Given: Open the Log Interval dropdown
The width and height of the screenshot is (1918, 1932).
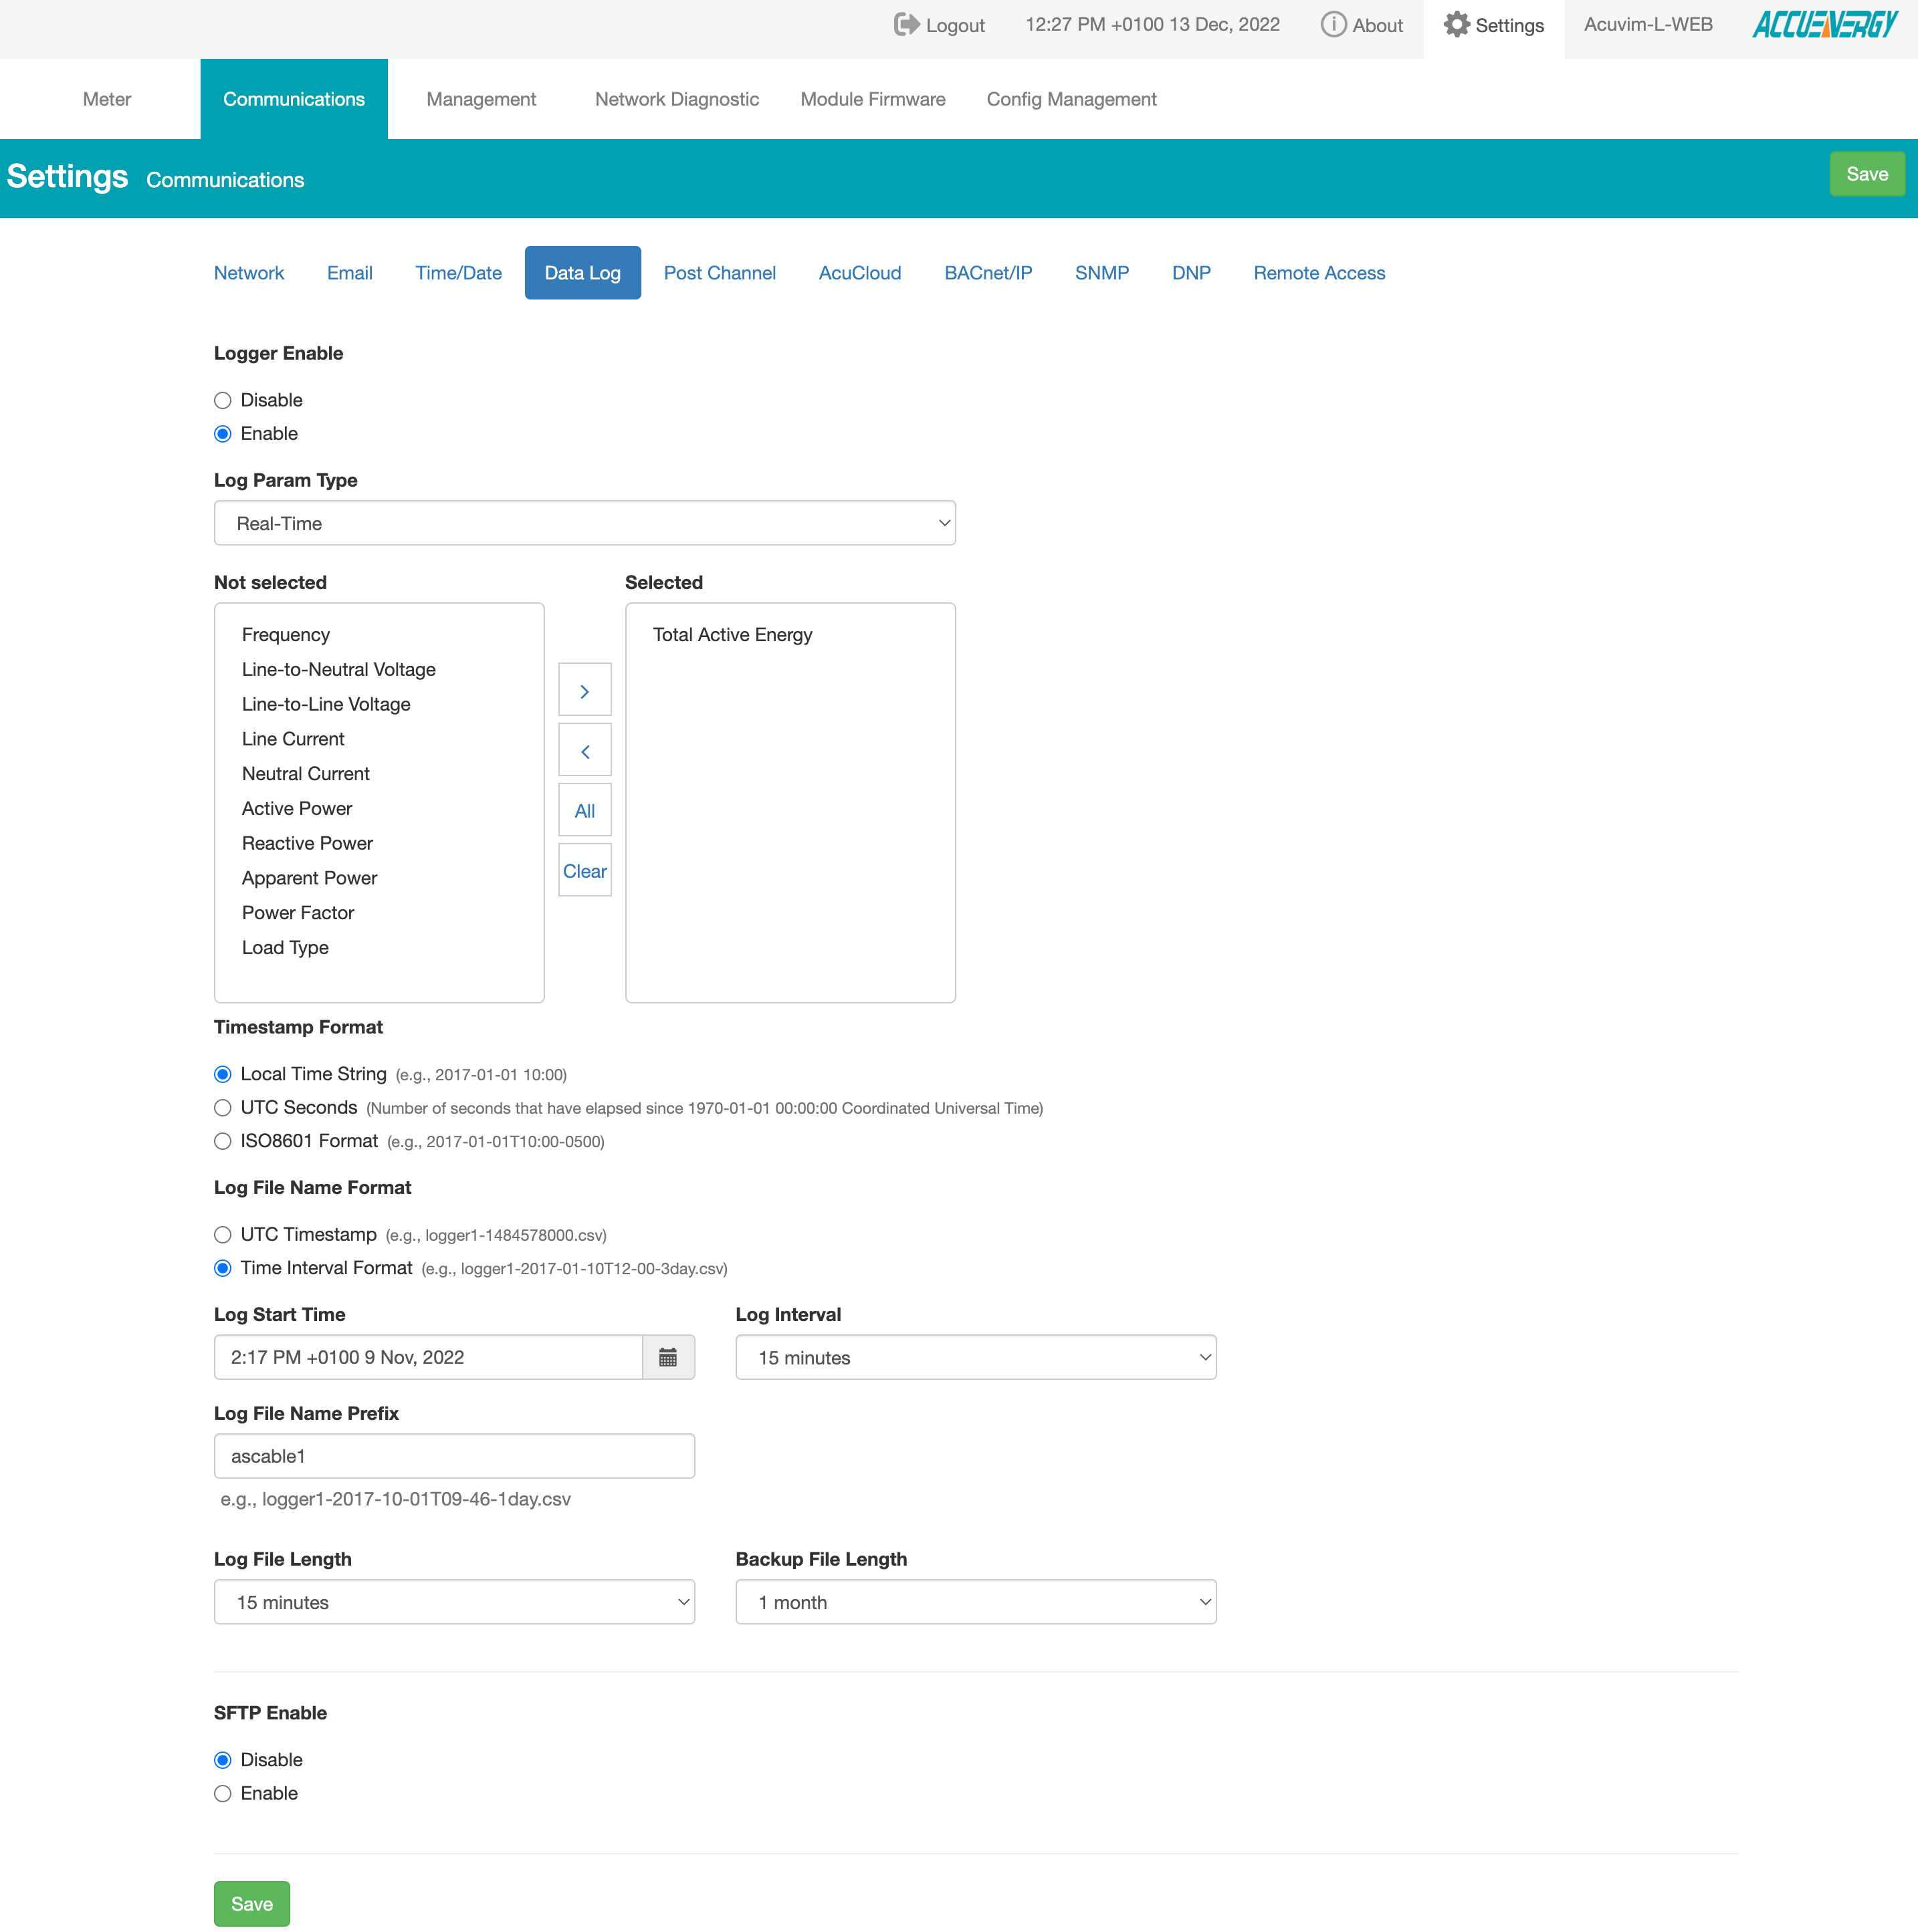Looking at the screenshot, I should coord(976,1357).
